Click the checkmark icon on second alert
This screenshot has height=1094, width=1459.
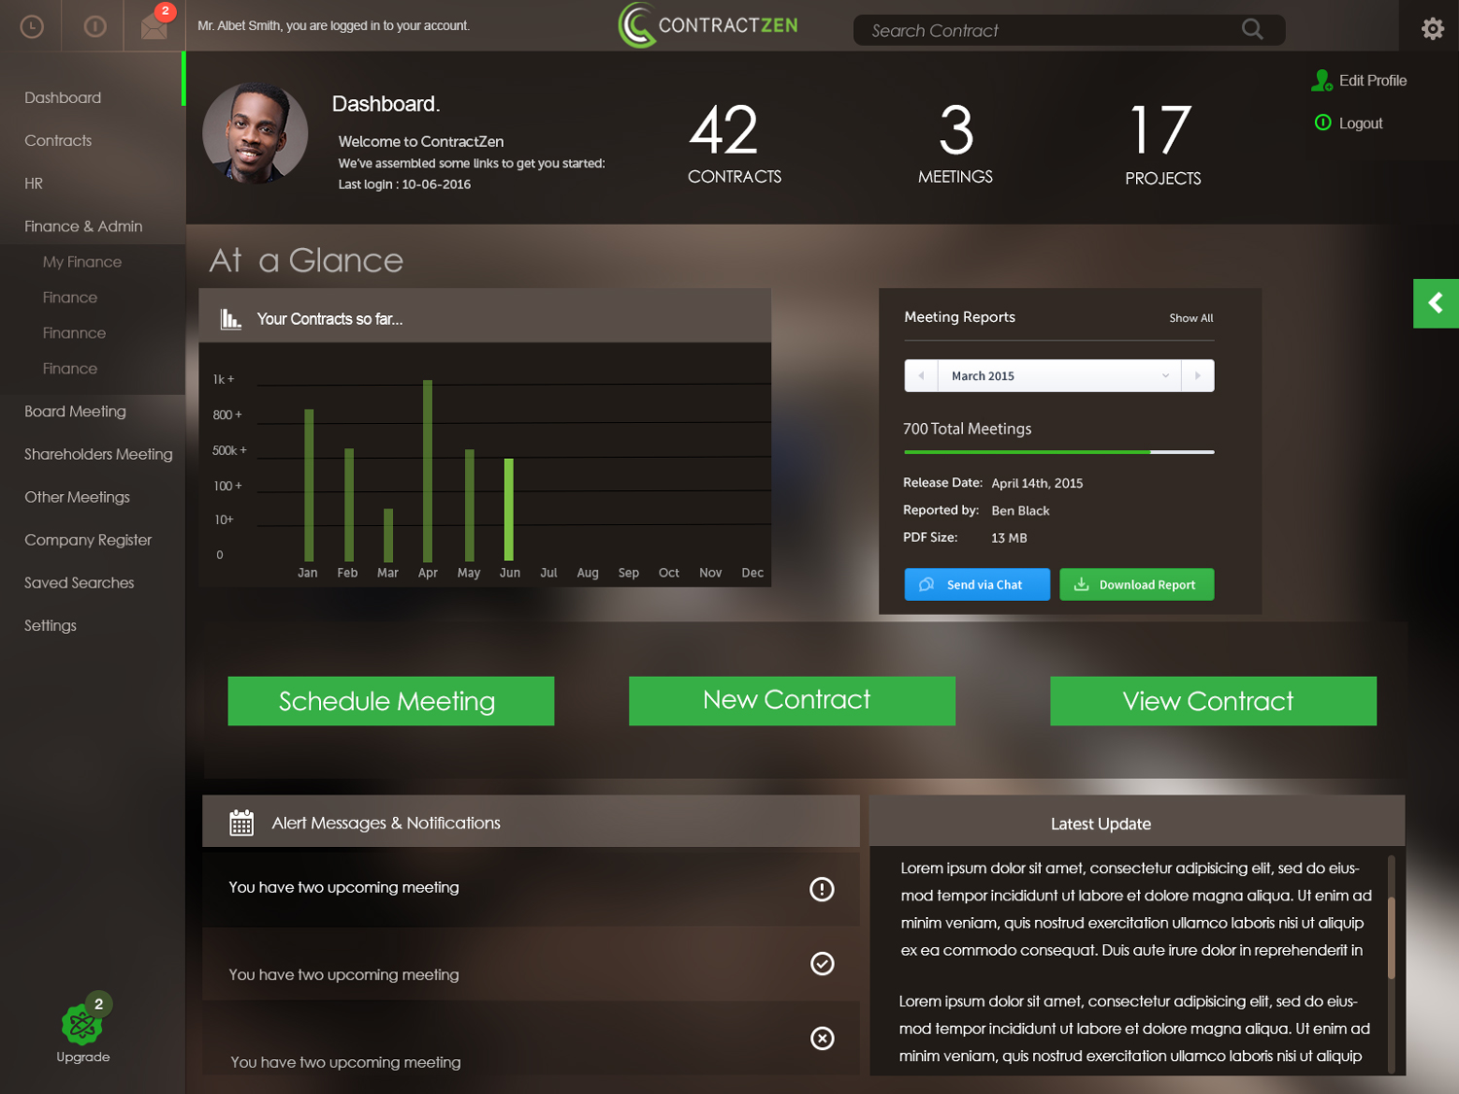click(x=822, y=964)
